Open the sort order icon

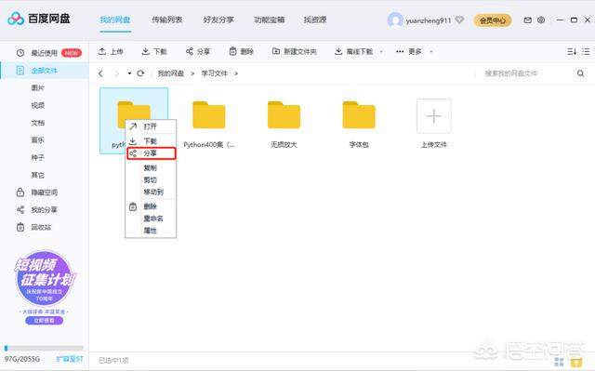(572, 51)
